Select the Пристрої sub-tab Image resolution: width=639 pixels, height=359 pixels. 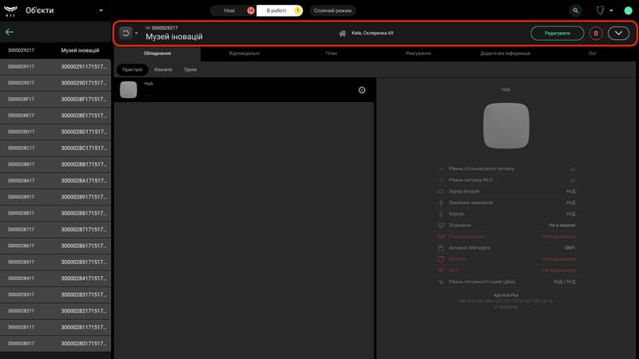(133, 69)
